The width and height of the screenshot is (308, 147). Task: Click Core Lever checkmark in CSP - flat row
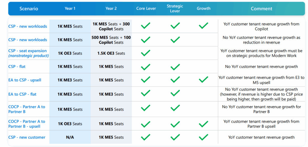coord(146,66)
